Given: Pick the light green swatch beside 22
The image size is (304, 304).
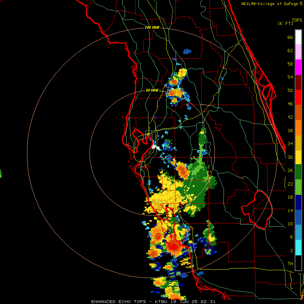Looking at the screenshot, I should tap(298, 187).
